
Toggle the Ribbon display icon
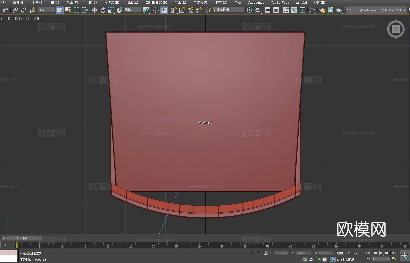click(x=286, y=10)
